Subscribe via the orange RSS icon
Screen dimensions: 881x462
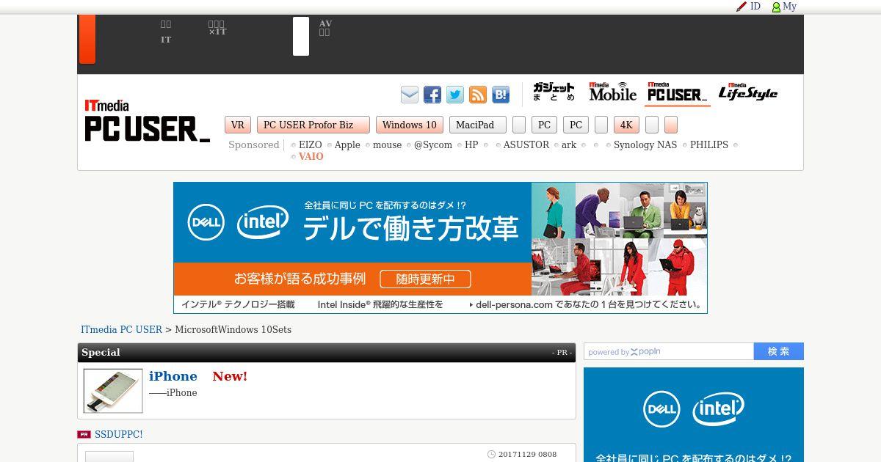(478, 95)
